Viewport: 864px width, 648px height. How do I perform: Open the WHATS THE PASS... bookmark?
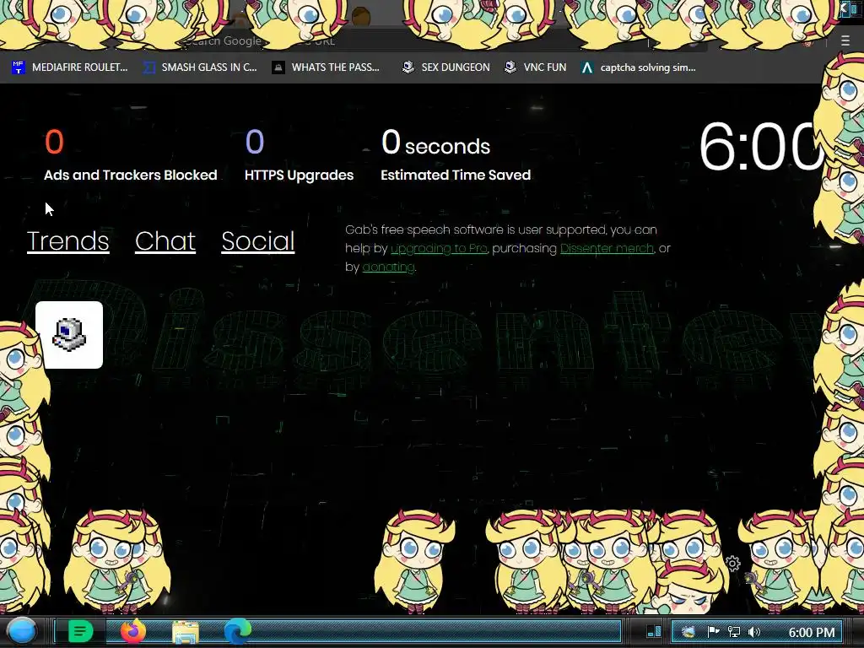(326, 67)
